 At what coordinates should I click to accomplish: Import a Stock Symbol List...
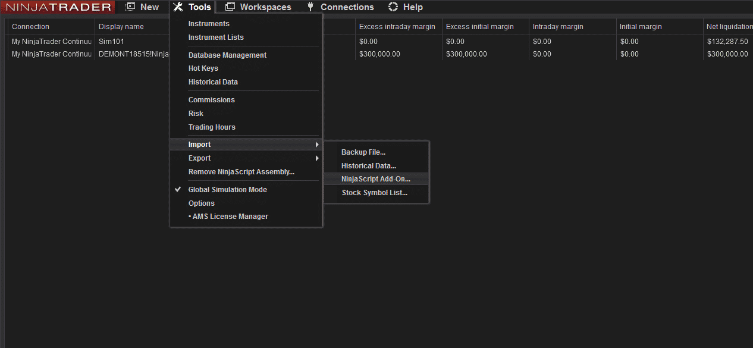(x=376, y=193)
